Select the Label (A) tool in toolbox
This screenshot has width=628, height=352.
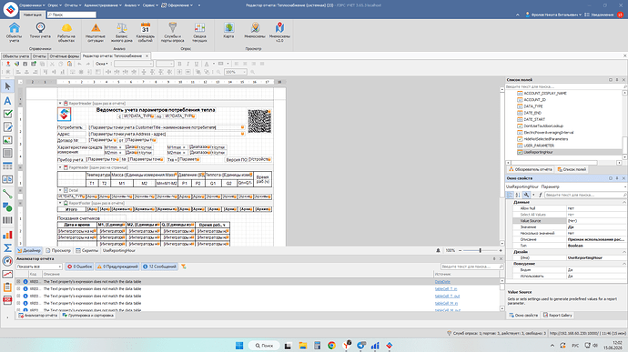(x=7, y=101)
